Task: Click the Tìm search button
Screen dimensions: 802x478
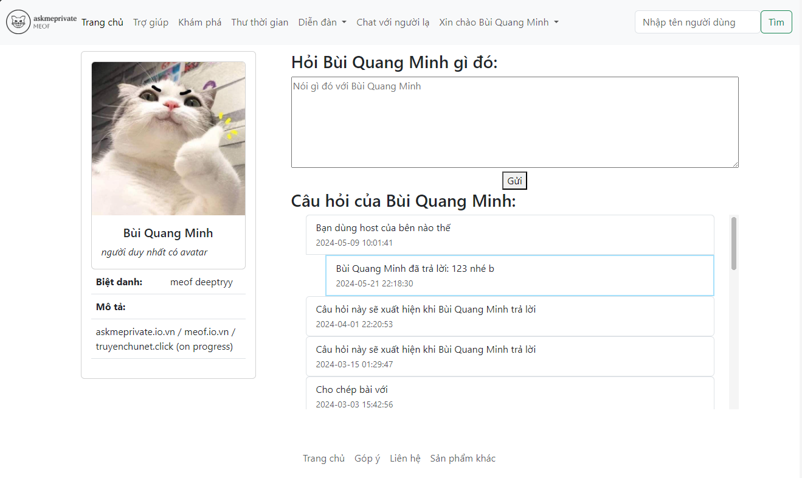Action: point(776,22)
